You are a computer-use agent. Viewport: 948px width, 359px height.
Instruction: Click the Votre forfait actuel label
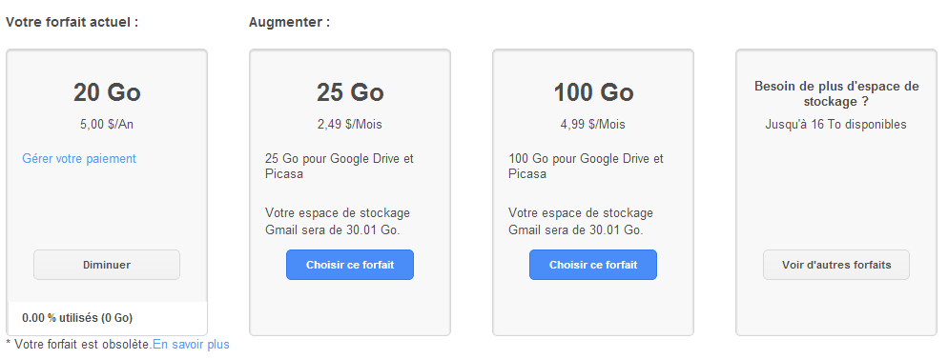click(x=72, y=23)
